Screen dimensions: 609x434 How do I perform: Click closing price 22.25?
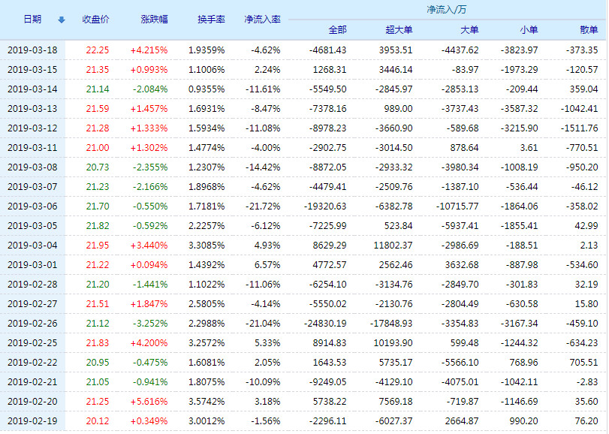point(98,50)
